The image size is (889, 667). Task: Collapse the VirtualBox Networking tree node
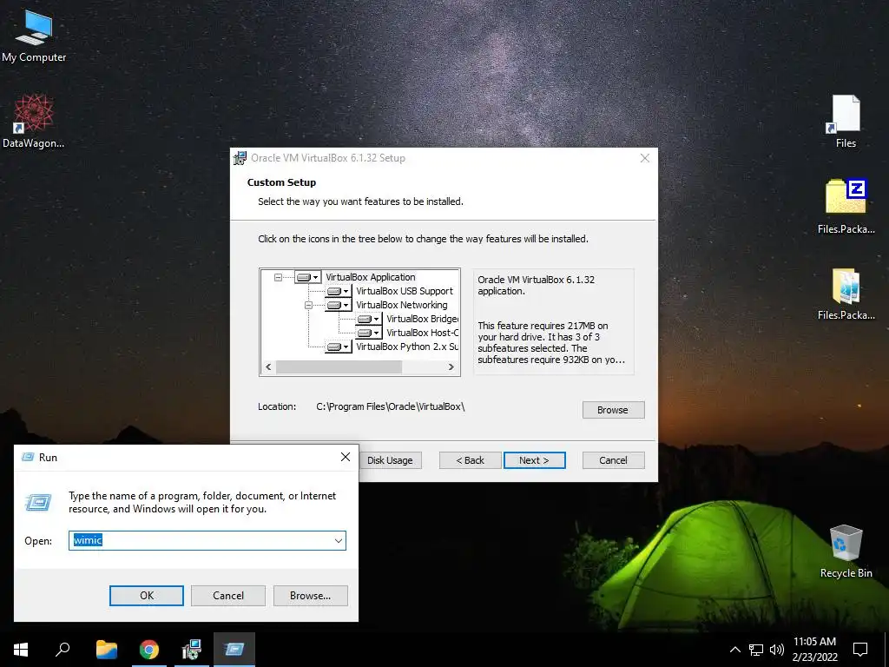pos(308,305)
